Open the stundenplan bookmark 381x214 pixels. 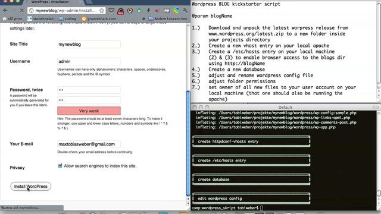point(40,18)
